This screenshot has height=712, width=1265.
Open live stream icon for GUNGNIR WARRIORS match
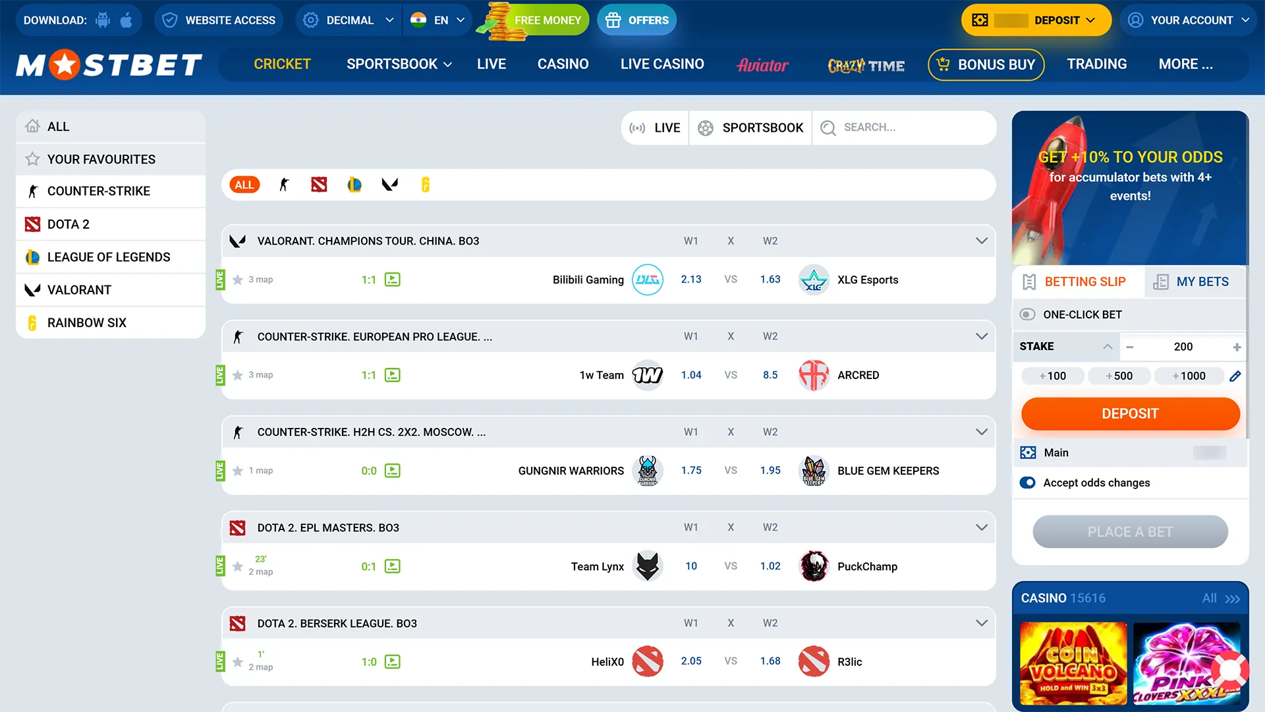point(393,471)
